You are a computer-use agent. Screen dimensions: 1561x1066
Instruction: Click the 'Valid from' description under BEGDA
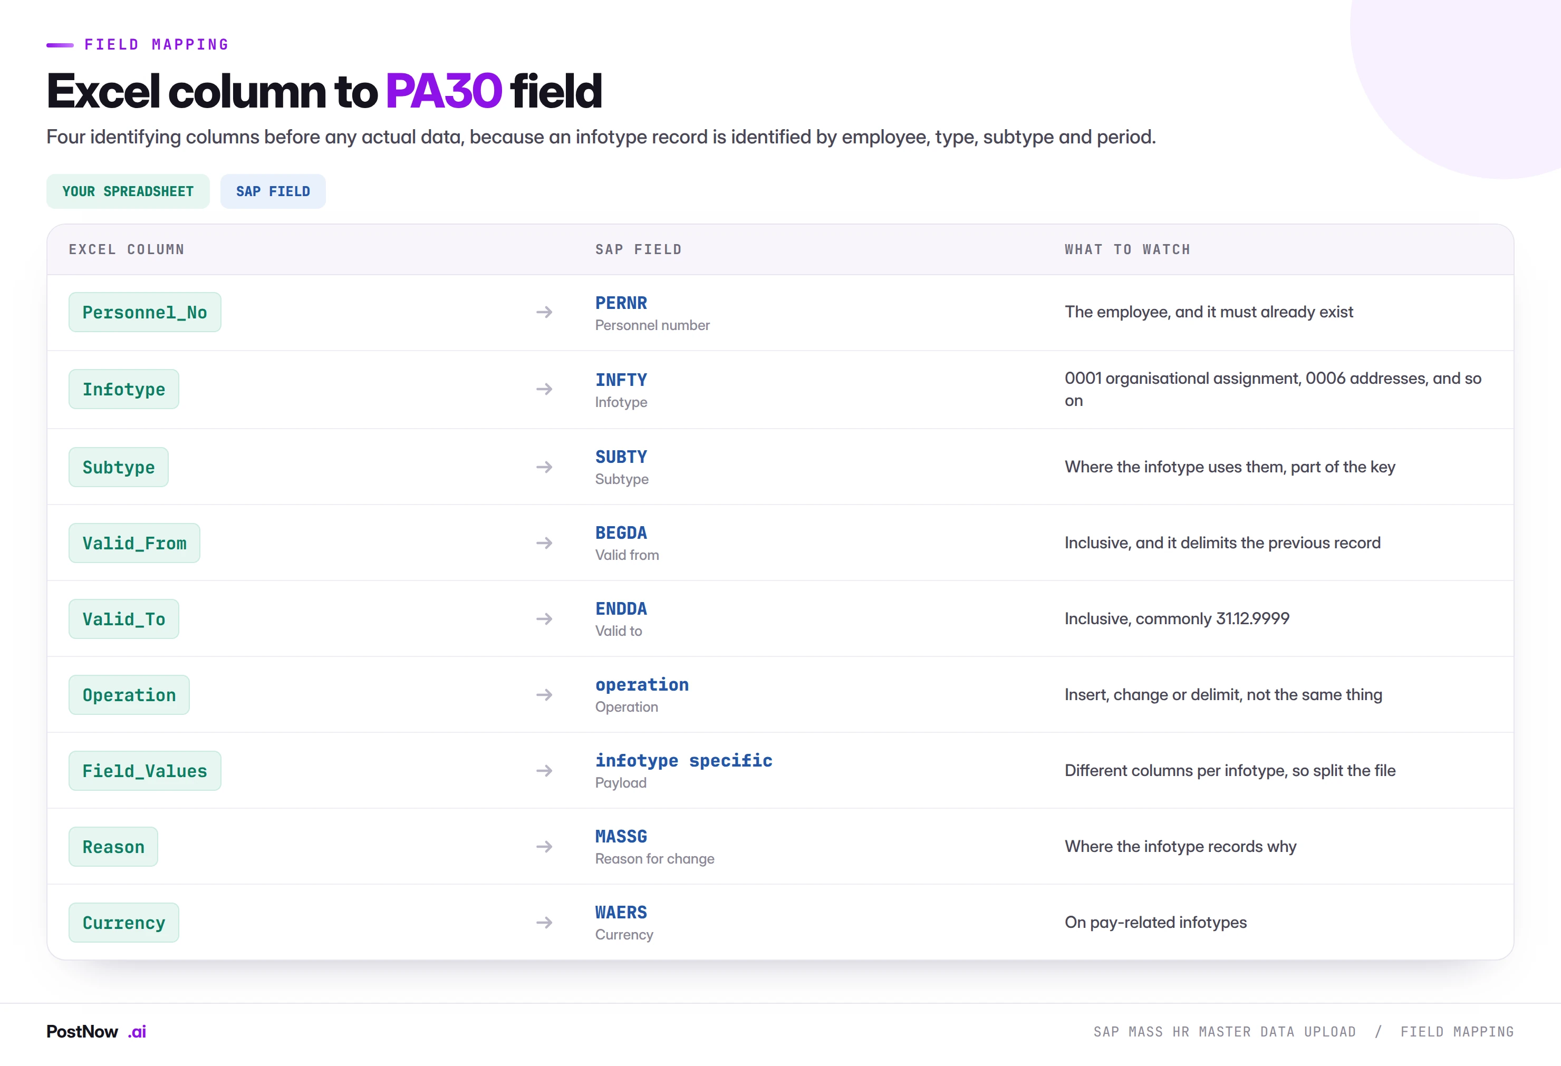pyautogui.click(x=627, y=555)
